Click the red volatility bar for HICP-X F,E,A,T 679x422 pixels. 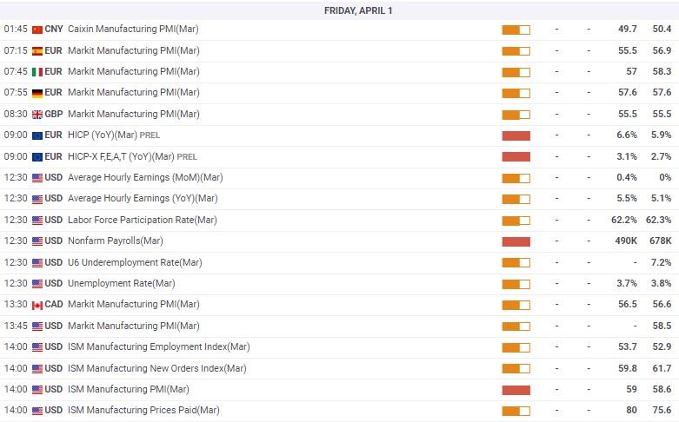tap(516, 156)
